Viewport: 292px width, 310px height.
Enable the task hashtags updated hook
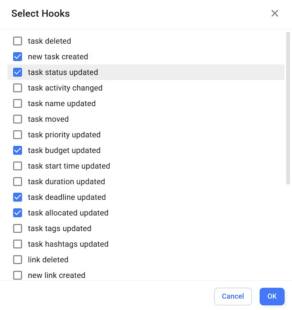[x=18, y=244]
